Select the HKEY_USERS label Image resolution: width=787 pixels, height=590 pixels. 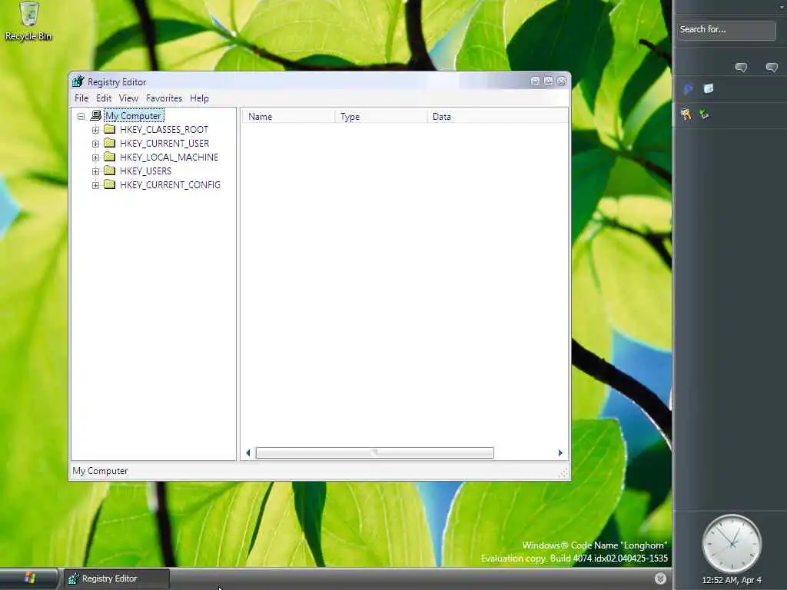point(145,171)
